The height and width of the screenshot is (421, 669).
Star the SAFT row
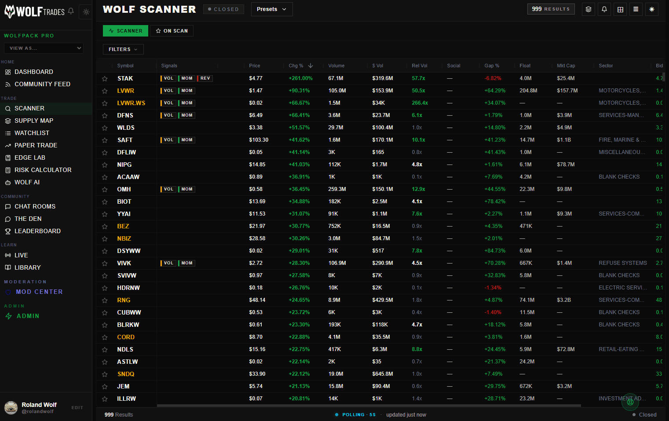105,140
